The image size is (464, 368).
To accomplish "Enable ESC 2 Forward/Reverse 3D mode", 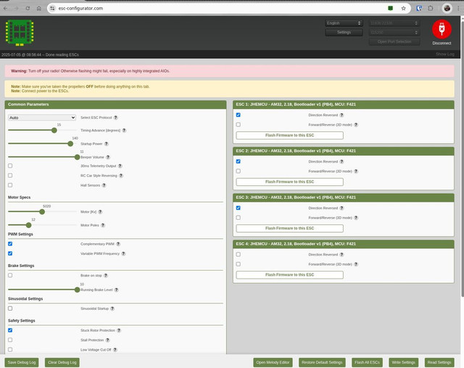I will pos(239,171).
